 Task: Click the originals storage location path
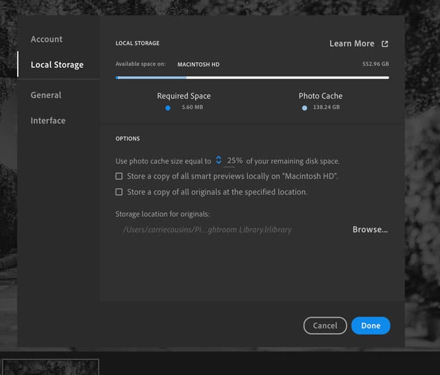207,230
